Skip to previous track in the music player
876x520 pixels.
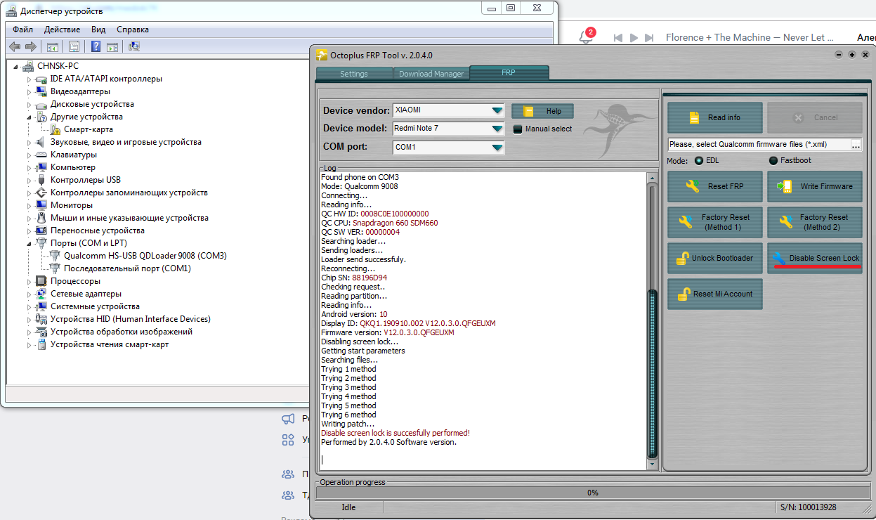[x=618, y=37]
